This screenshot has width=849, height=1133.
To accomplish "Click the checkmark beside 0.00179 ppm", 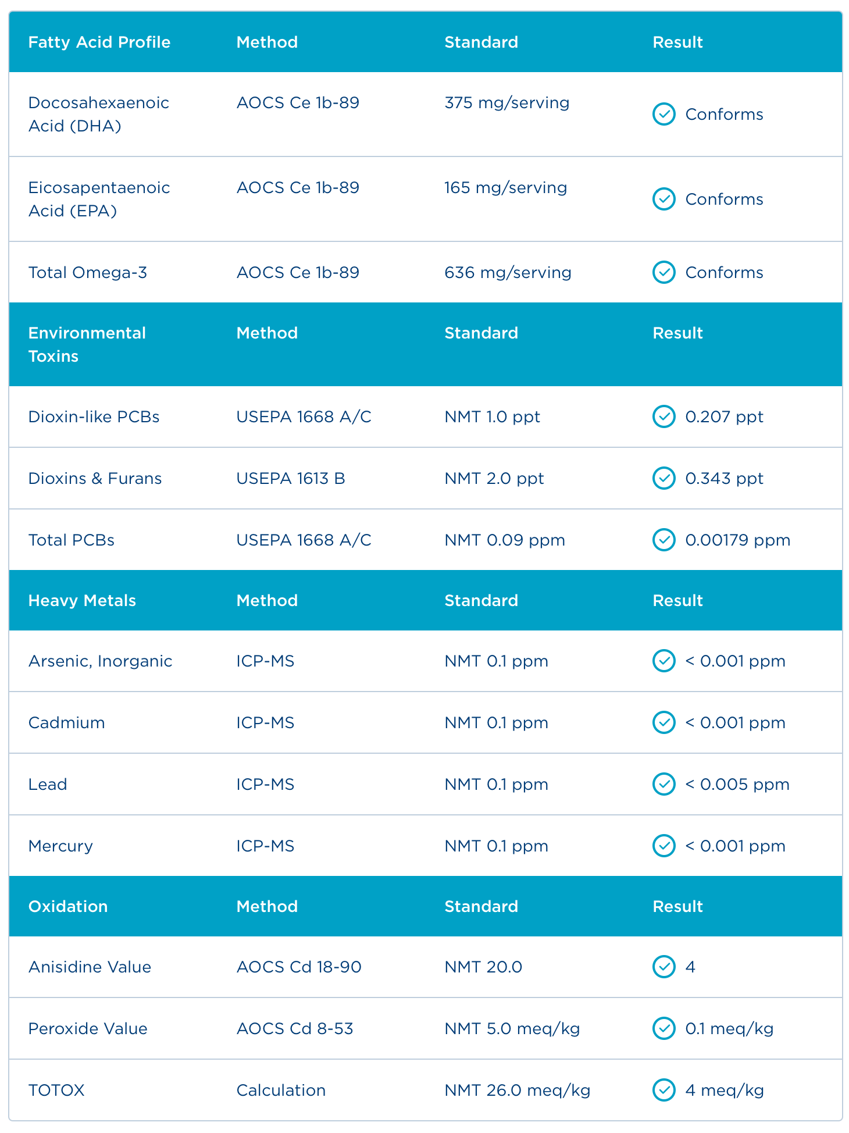I will pos(663,540).
